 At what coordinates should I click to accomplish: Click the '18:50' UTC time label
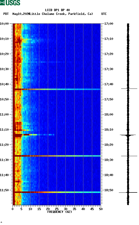pos(109,190)
